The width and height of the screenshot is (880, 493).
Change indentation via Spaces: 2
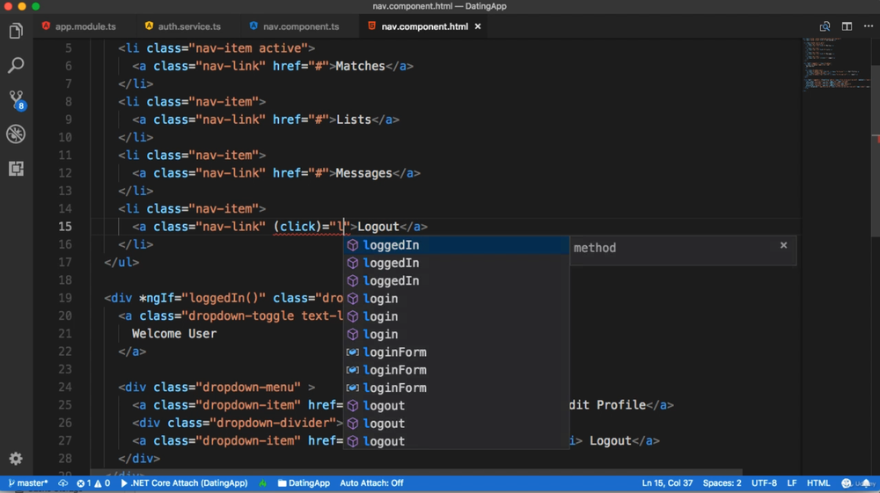click(x=722, y=483)
